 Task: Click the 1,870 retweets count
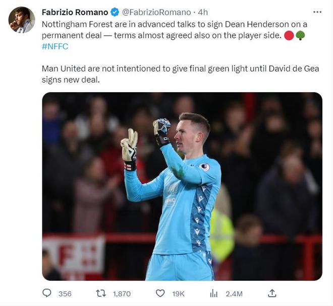(x=122, y=294)
